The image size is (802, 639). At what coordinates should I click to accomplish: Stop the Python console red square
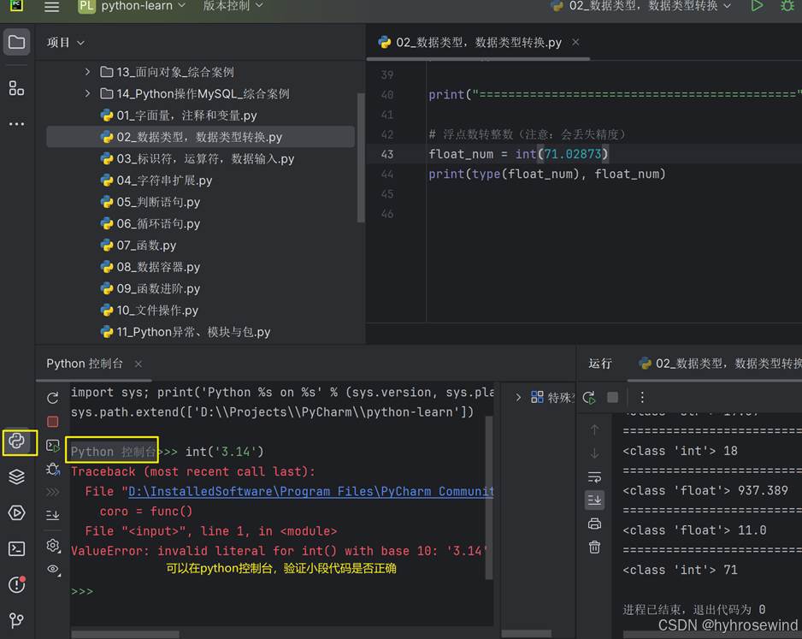coord(53,422)
